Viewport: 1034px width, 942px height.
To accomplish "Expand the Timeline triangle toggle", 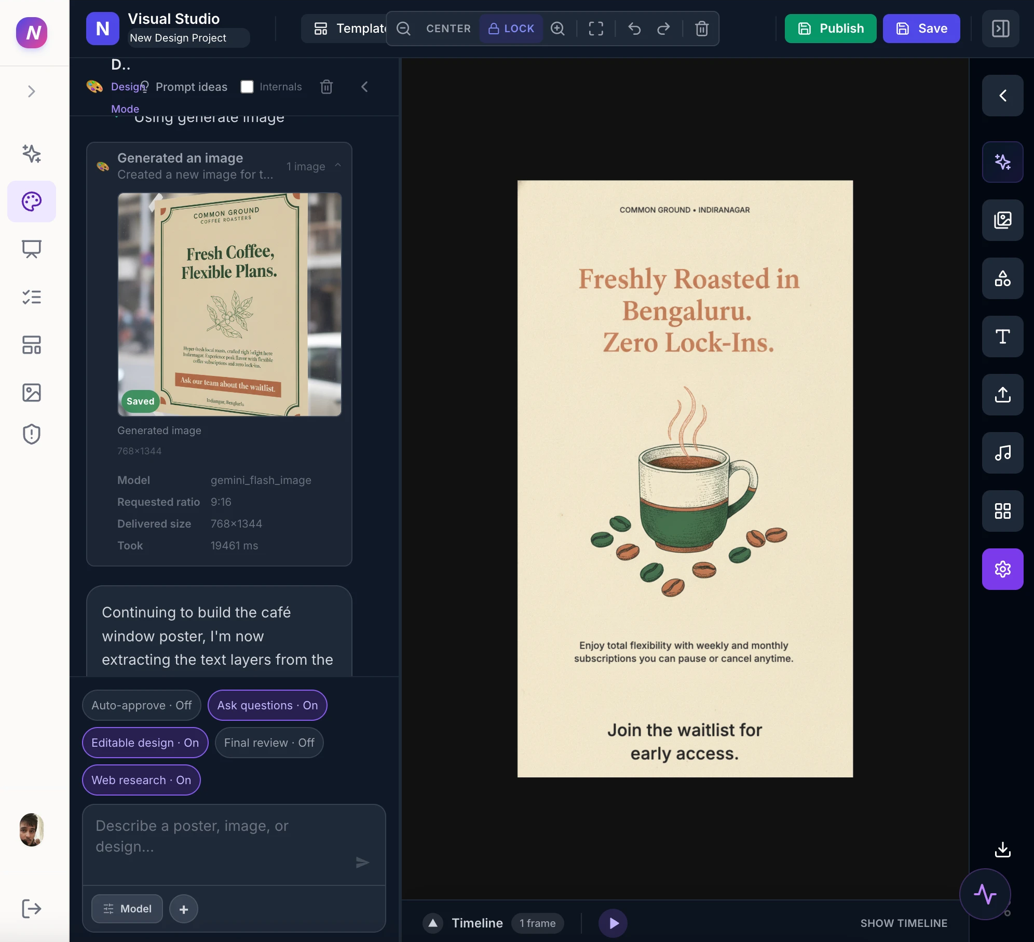I will (432, 923).
